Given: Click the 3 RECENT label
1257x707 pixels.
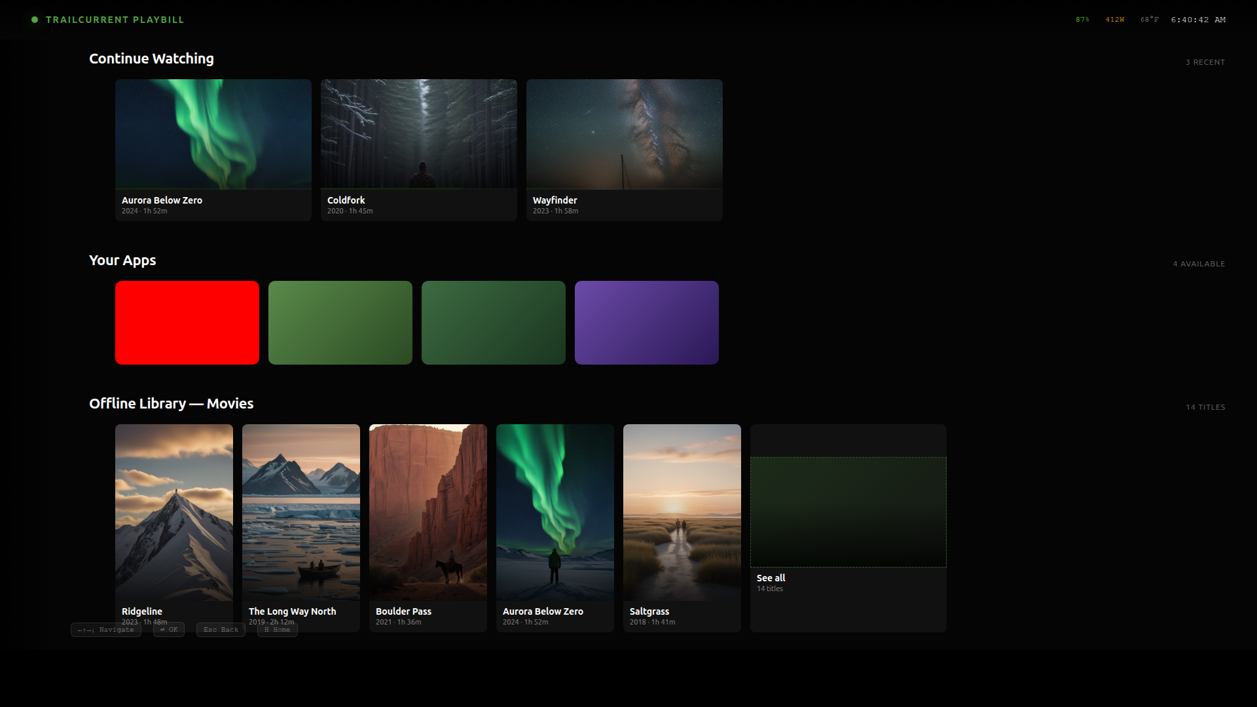Looking at the screenshot, I should pos(1205,62).
